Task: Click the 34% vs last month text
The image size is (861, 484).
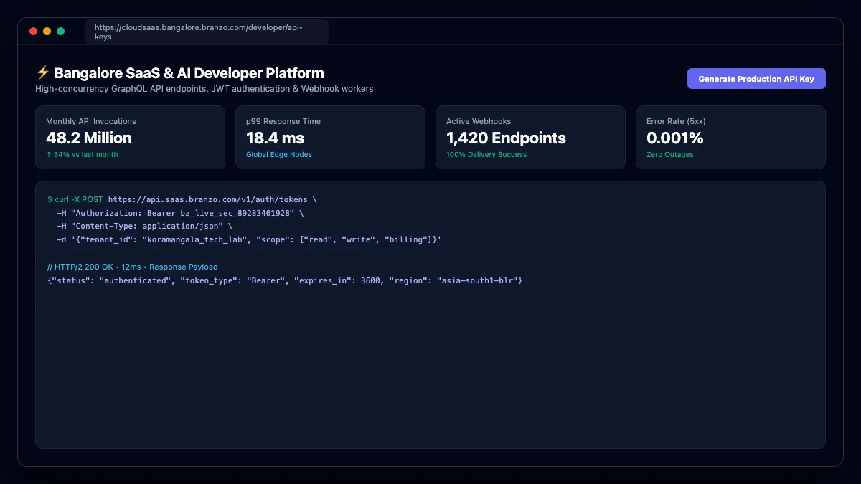Action: pos(82,154)
